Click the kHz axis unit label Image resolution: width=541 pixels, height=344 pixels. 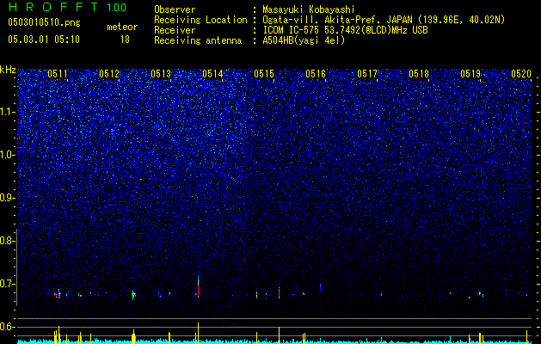pyautogui.click(x=8, y=70)
